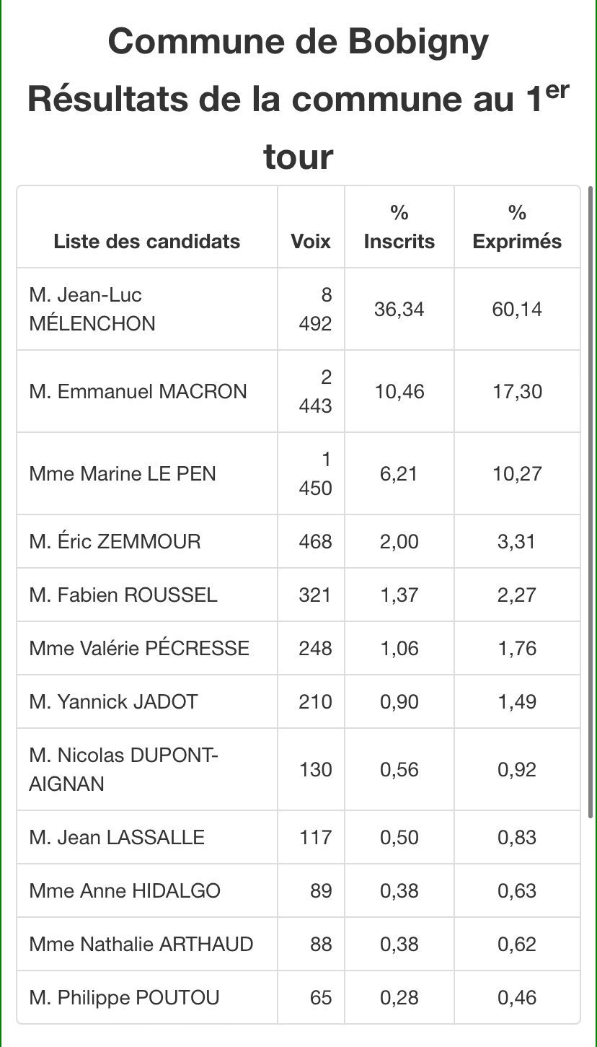Select the Éric ZEMMOUR row

tap(298, 541)
